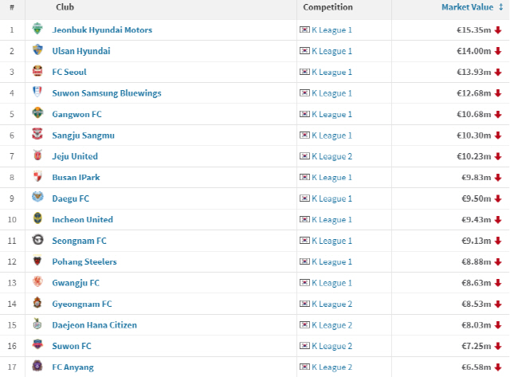The image size is (510, 377).
Task: Click the Korean flag in Jeonbuk's row
Action: 304,29
